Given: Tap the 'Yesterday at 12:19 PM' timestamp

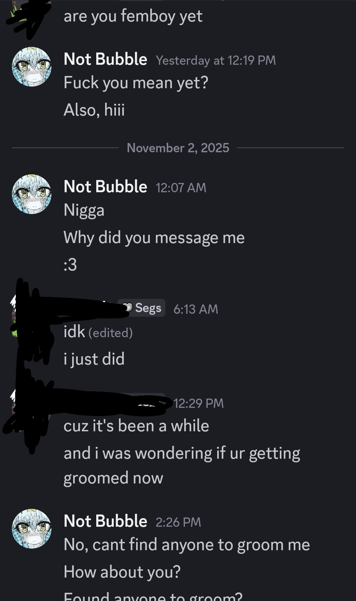Looking at the screenshot, I should click(x=216, y=60).
